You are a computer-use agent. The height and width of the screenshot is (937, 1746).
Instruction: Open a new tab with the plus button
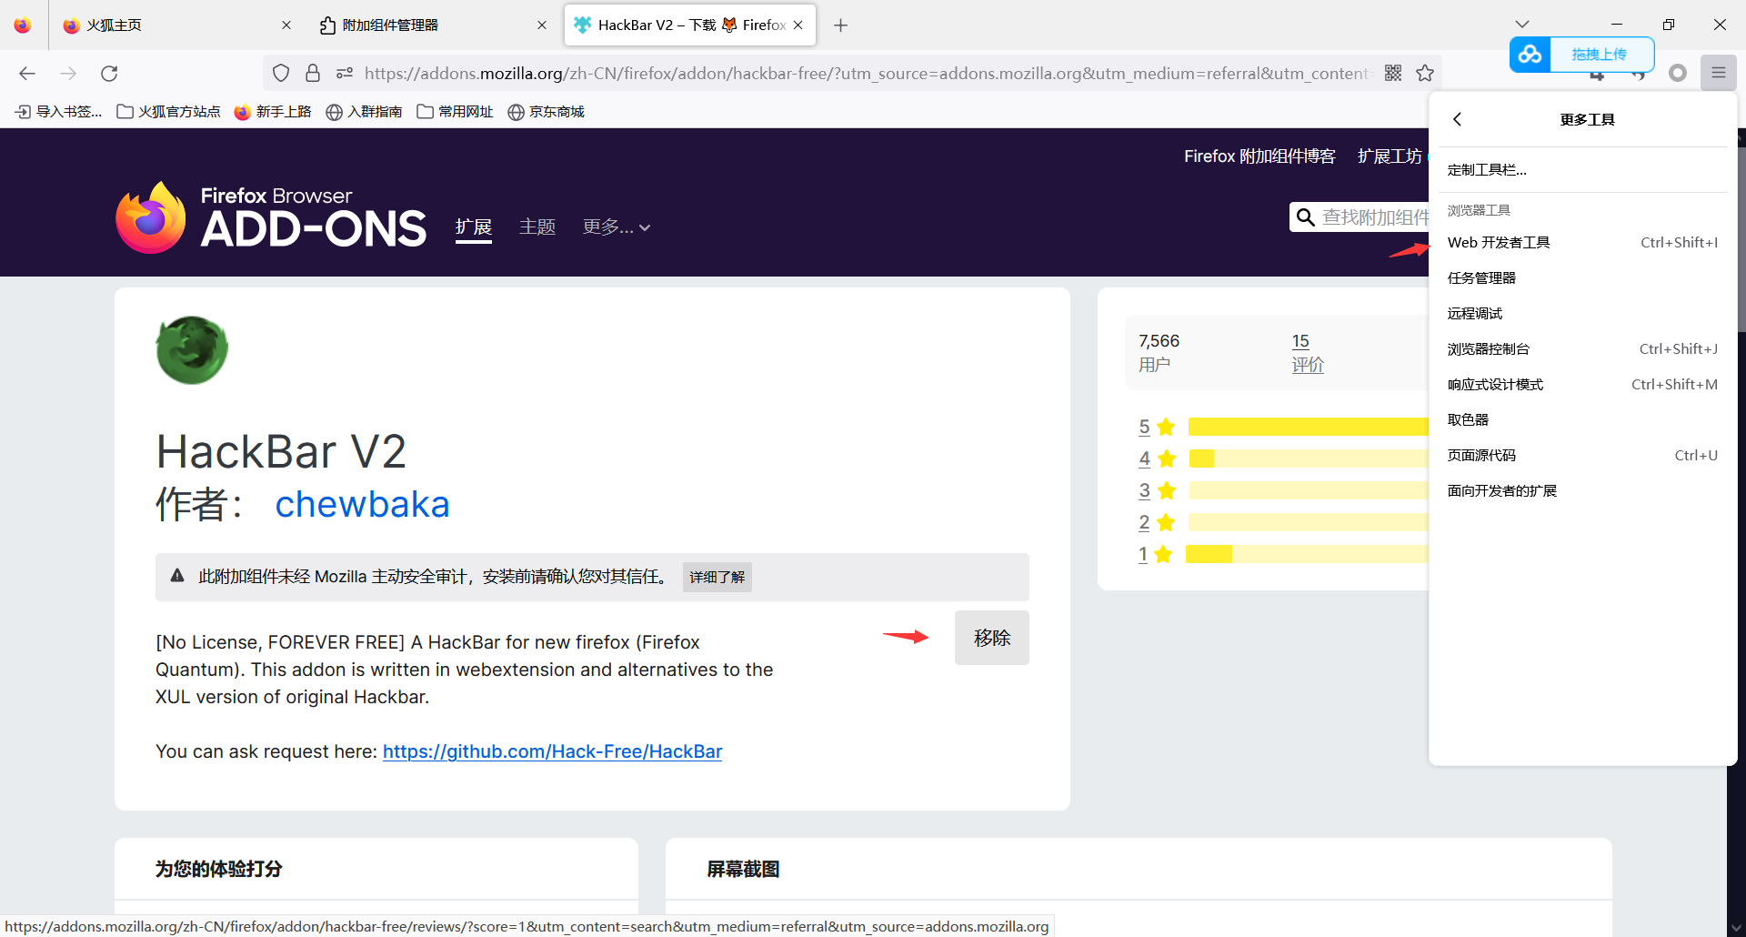[840, 25]
